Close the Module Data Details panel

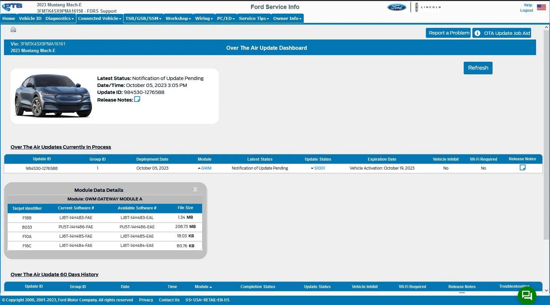pos(195,189)
